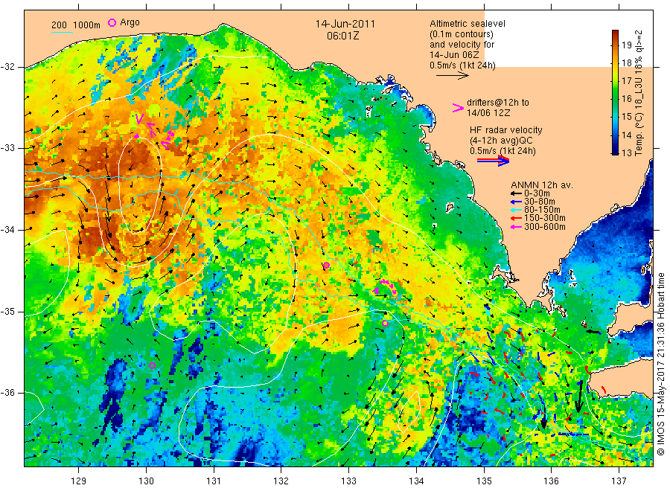Click the 17 tick on the temperature colorbar
The image size is (670, 491).
click(626, 80)
